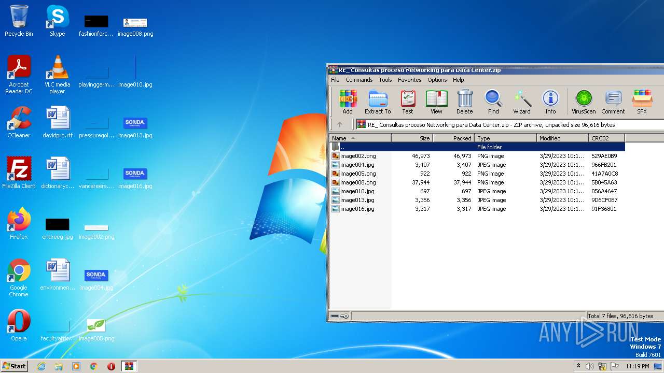Sort by CRC32 column header

[x=607, y=138]
